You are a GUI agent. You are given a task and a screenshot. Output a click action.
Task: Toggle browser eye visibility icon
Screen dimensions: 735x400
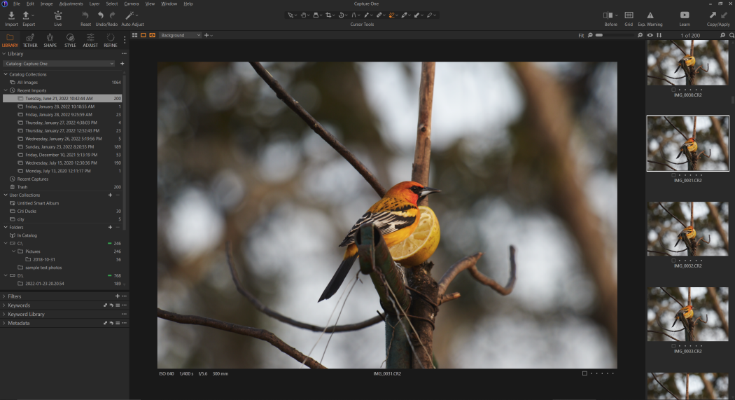coord(650,35)
